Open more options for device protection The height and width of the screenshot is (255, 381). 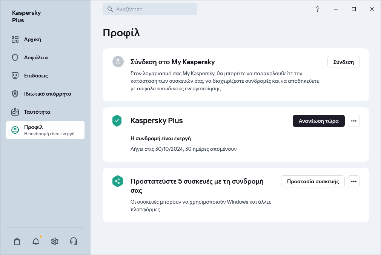(x=353, y=181)
